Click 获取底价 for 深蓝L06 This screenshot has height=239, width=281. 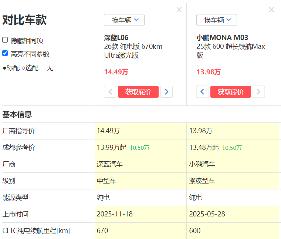(138, 92)
